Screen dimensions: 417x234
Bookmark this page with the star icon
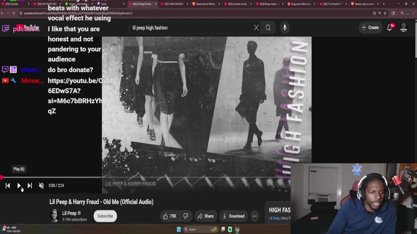385,13
